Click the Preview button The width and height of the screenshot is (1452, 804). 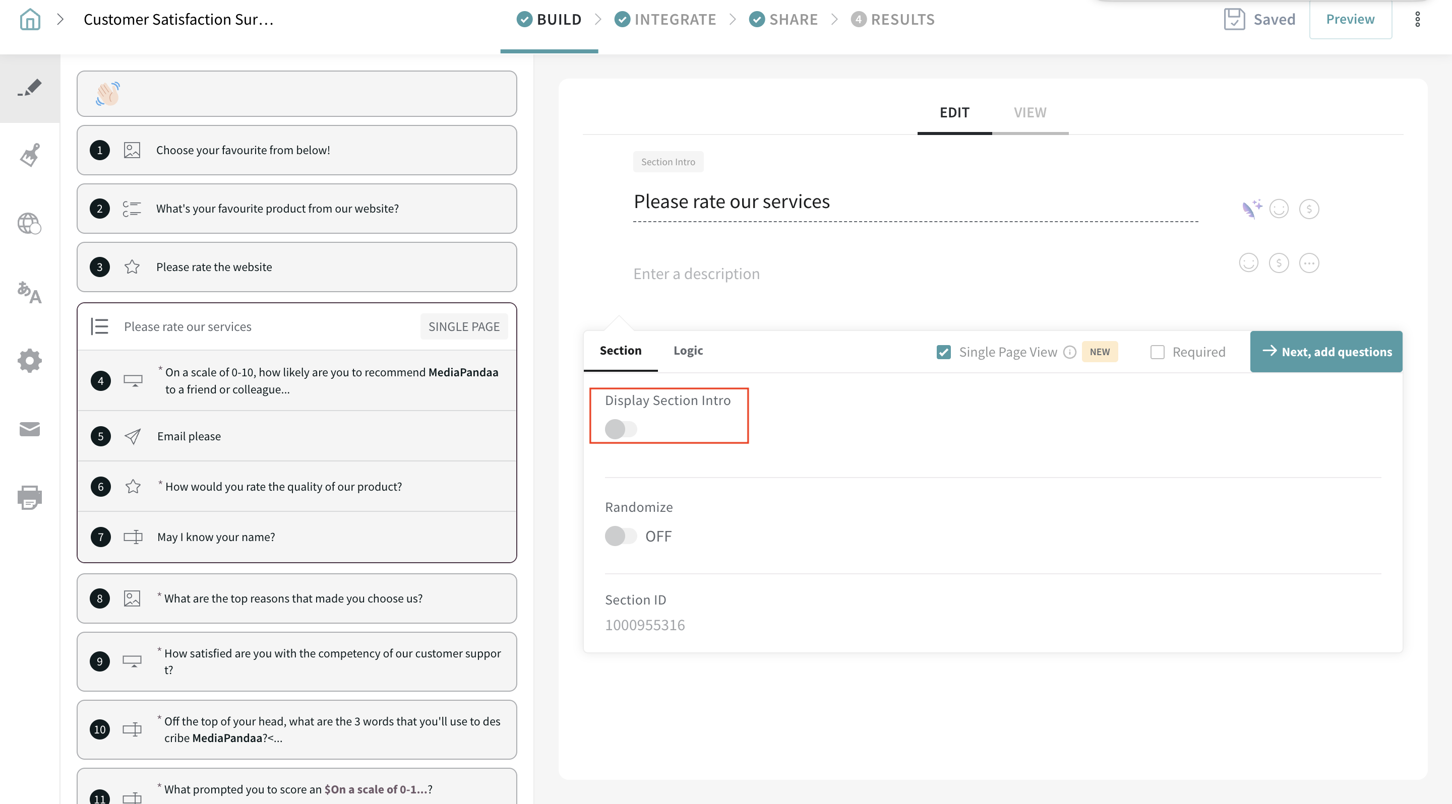[x=1350, y=20]
